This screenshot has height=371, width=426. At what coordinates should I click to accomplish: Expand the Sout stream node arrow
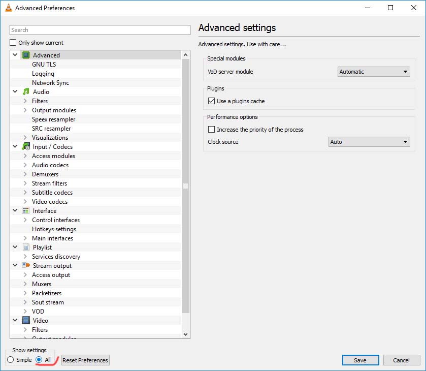click(25, 302)
